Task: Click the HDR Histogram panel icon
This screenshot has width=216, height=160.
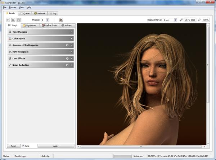Action: [x=10, y=52]
